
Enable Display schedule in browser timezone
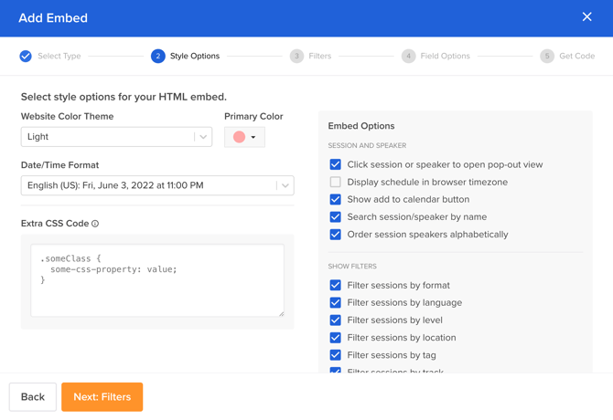tap(336, 182)
